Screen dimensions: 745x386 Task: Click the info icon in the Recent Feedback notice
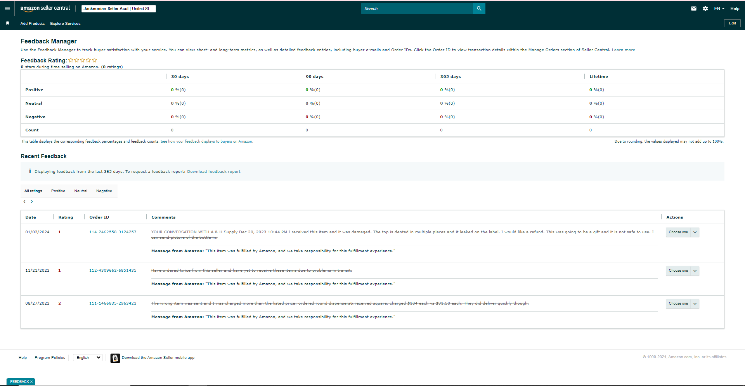pyautogui.click(x=30, y=171)
